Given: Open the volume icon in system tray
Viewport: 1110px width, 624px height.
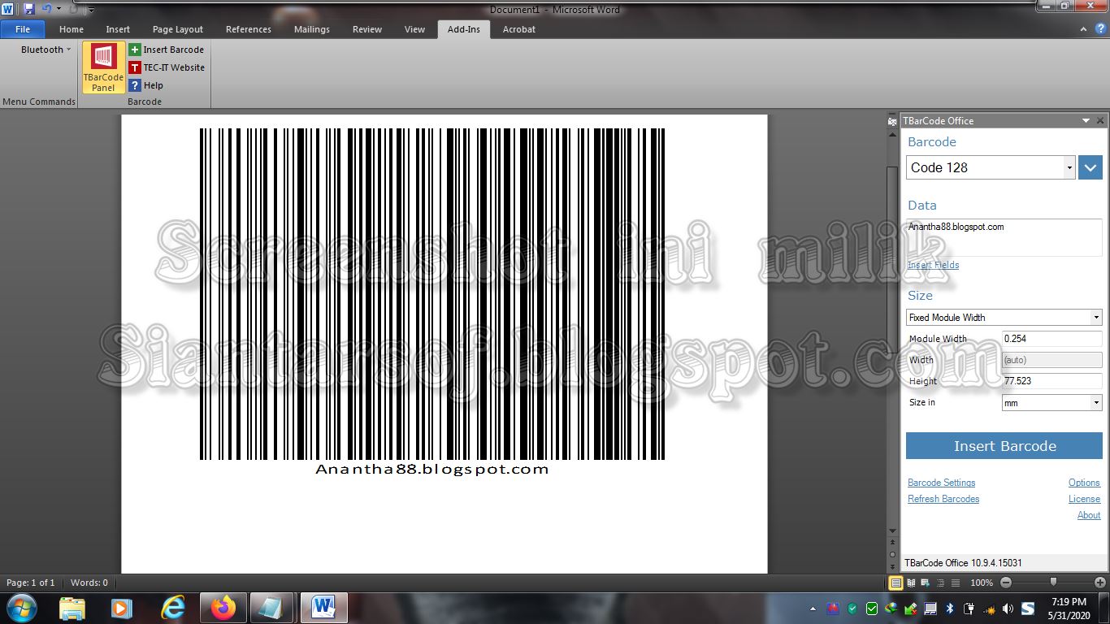Looking at the screenshot, I should tap(1008, 608).
